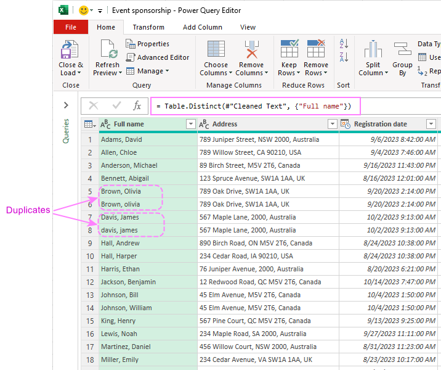The image size is (441, 370).
Task: Sort descending Z to A
Action: coord(344,57)
